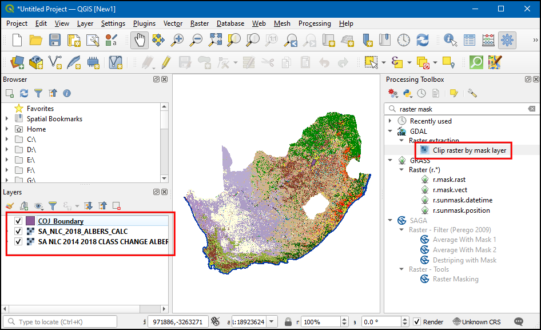Screen dimensions: 541x330
Task: Click the Zoom Full extent icon
Action: click(x=215, y=40)
